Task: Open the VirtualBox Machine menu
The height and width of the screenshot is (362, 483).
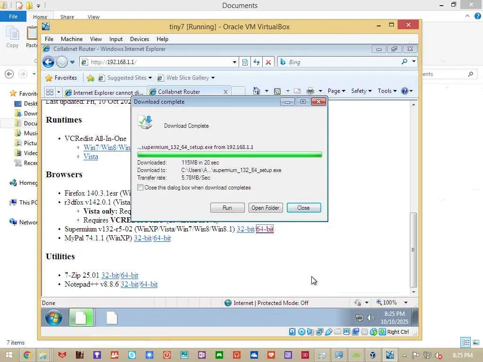Action: pos(72,39)
